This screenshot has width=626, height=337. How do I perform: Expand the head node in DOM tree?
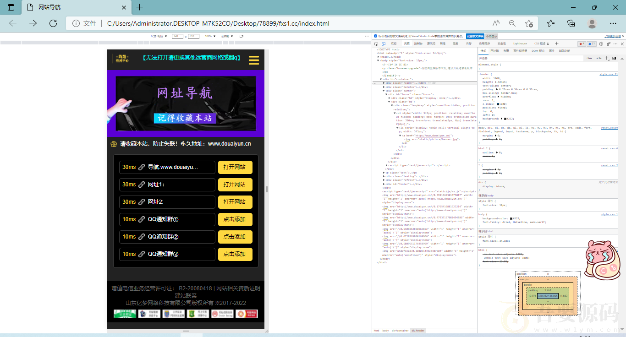click(x=379, y=57)
